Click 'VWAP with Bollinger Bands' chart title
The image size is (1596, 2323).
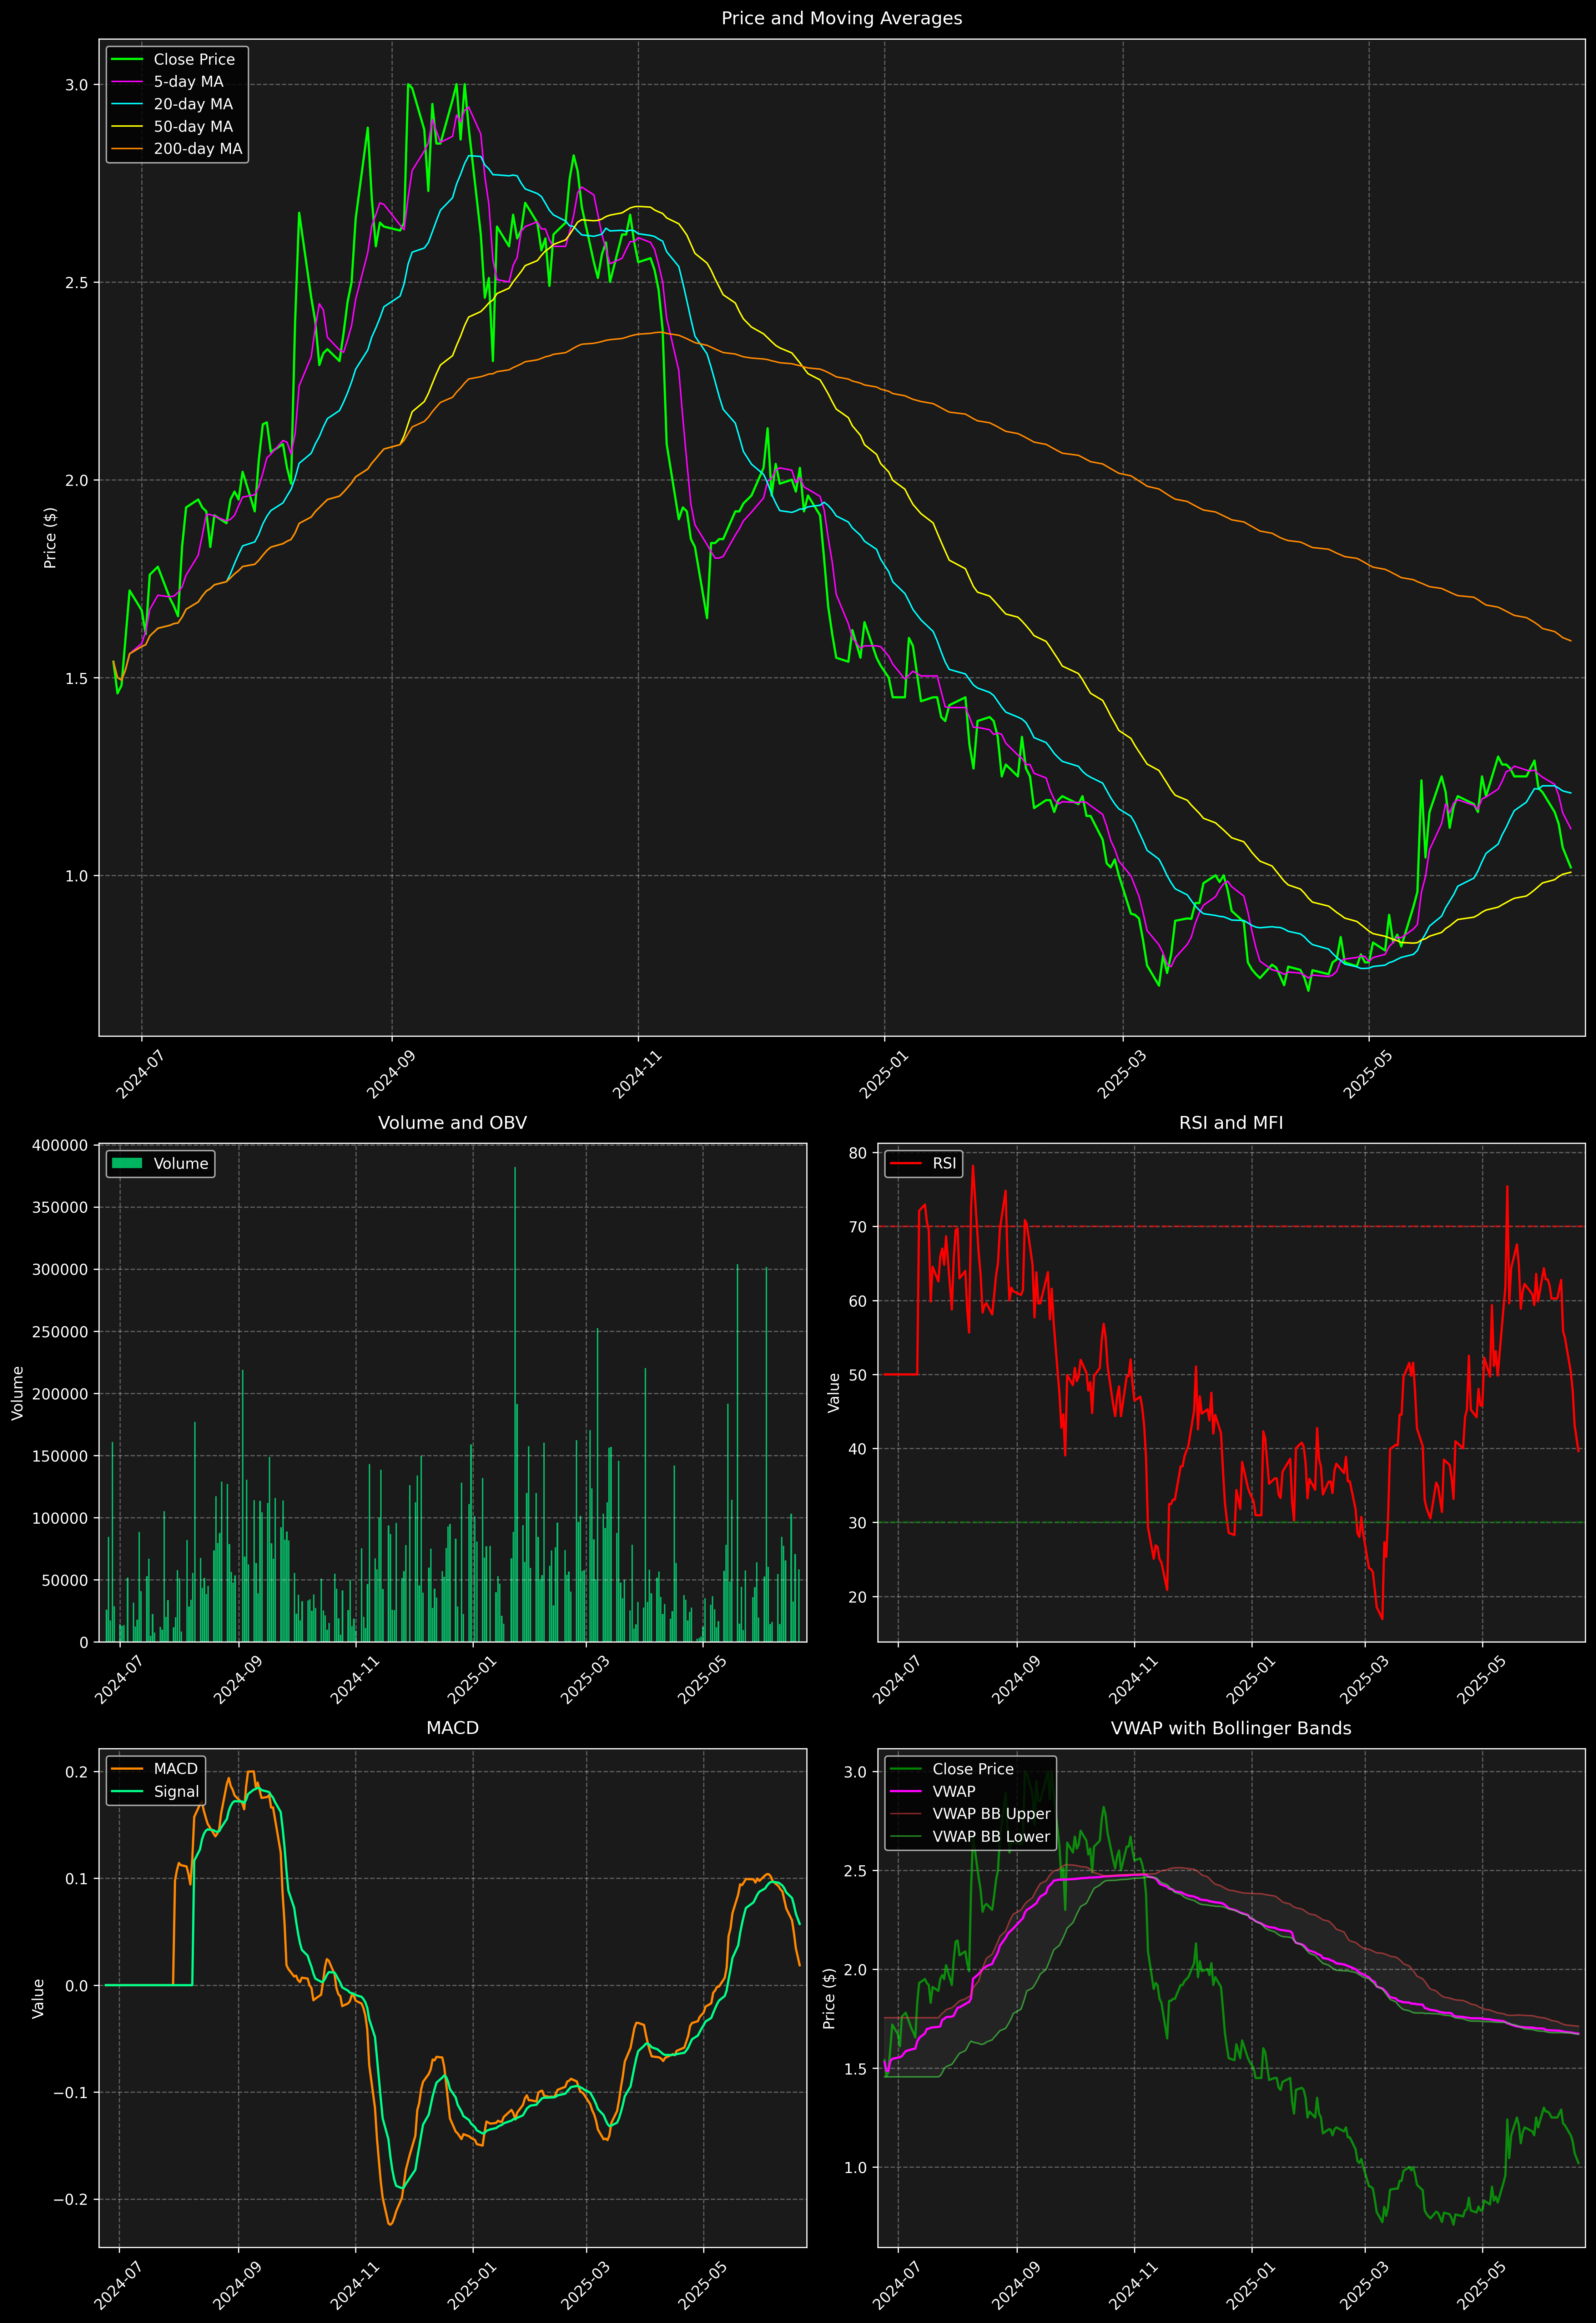(x=1231, y=1728)
